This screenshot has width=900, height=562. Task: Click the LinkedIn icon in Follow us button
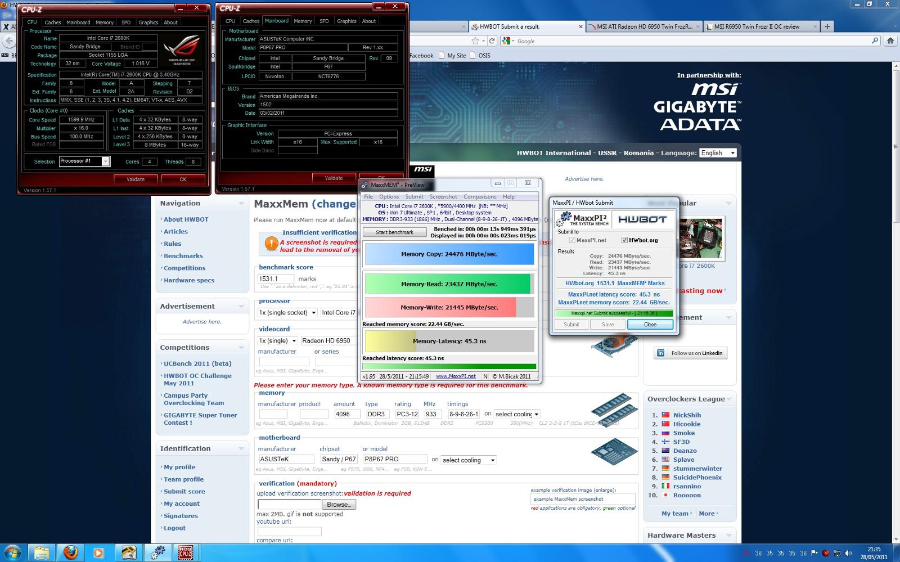(661, 353)
